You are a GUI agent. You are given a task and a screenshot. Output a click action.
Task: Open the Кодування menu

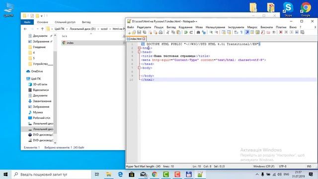tap(185, 27)
